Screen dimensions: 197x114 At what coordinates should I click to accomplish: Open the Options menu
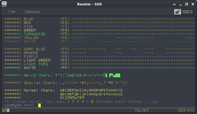[x=32, y=12]
